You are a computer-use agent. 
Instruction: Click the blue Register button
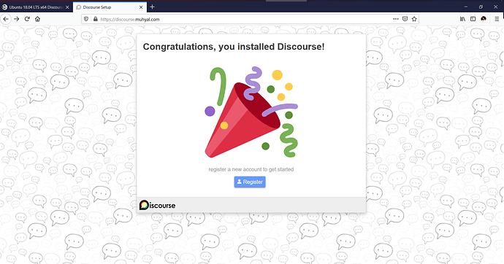point(250,182)
